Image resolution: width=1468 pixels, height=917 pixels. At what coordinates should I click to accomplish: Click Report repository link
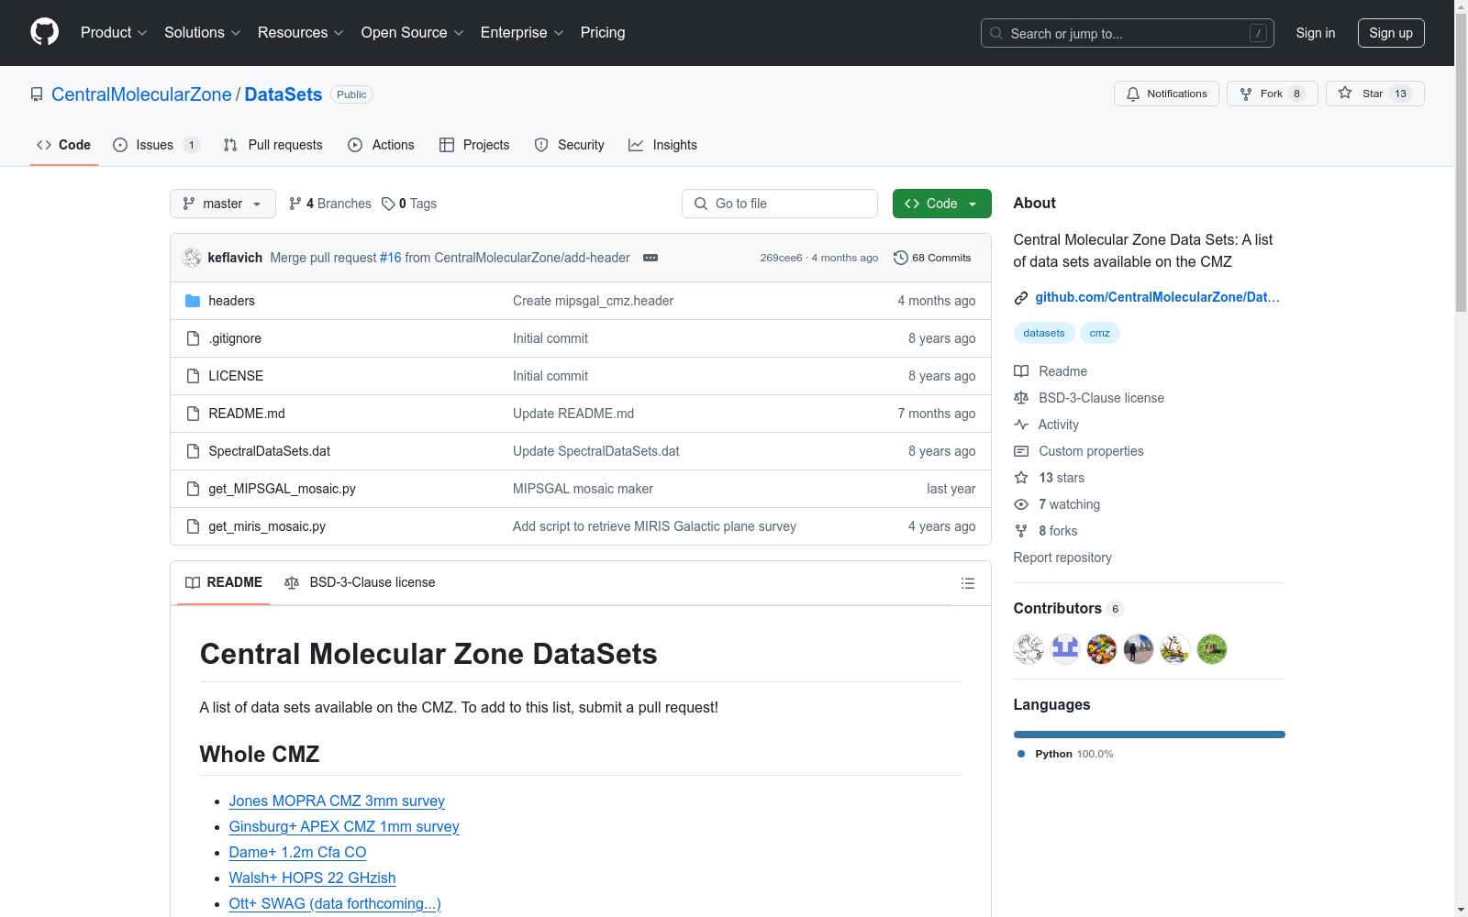[1062, 558]
